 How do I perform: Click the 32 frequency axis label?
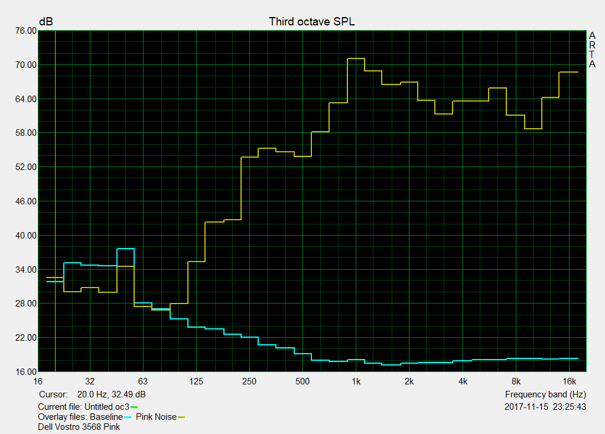click(x=90, y=381)
